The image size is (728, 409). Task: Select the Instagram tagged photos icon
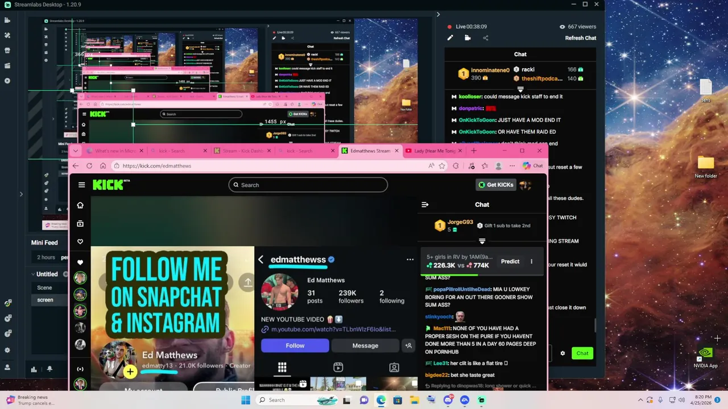coord(394,368)
